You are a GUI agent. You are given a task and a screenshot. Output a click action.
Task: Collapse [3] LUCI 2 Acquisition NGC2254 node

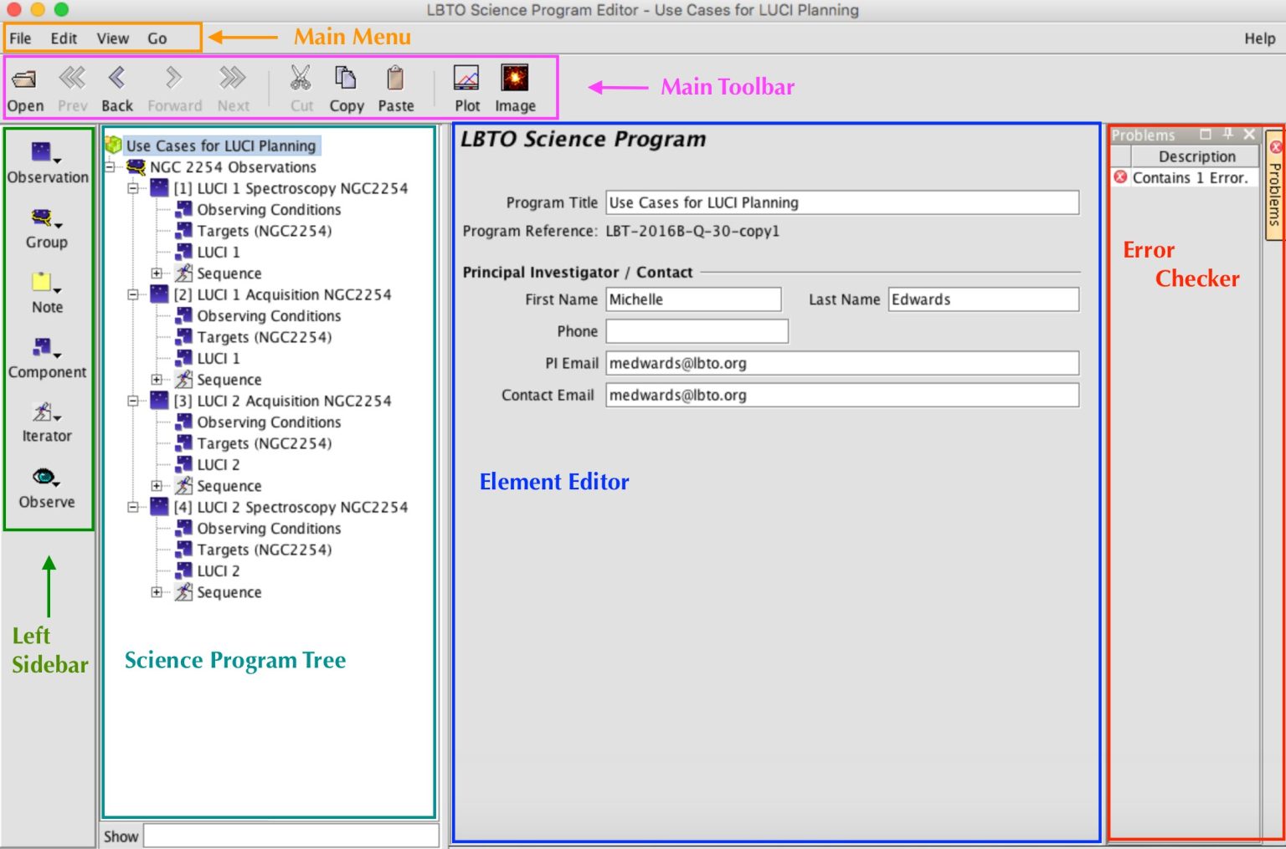132,401
